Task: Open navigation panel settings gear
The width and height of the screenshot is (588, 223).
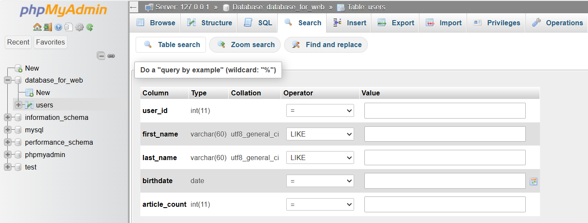Action: click(79, 27)
